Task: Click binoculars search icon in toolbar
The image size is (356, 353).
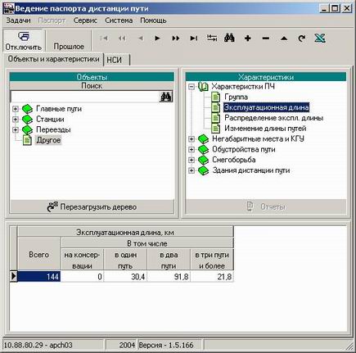Action: click(x=229, y=38)
